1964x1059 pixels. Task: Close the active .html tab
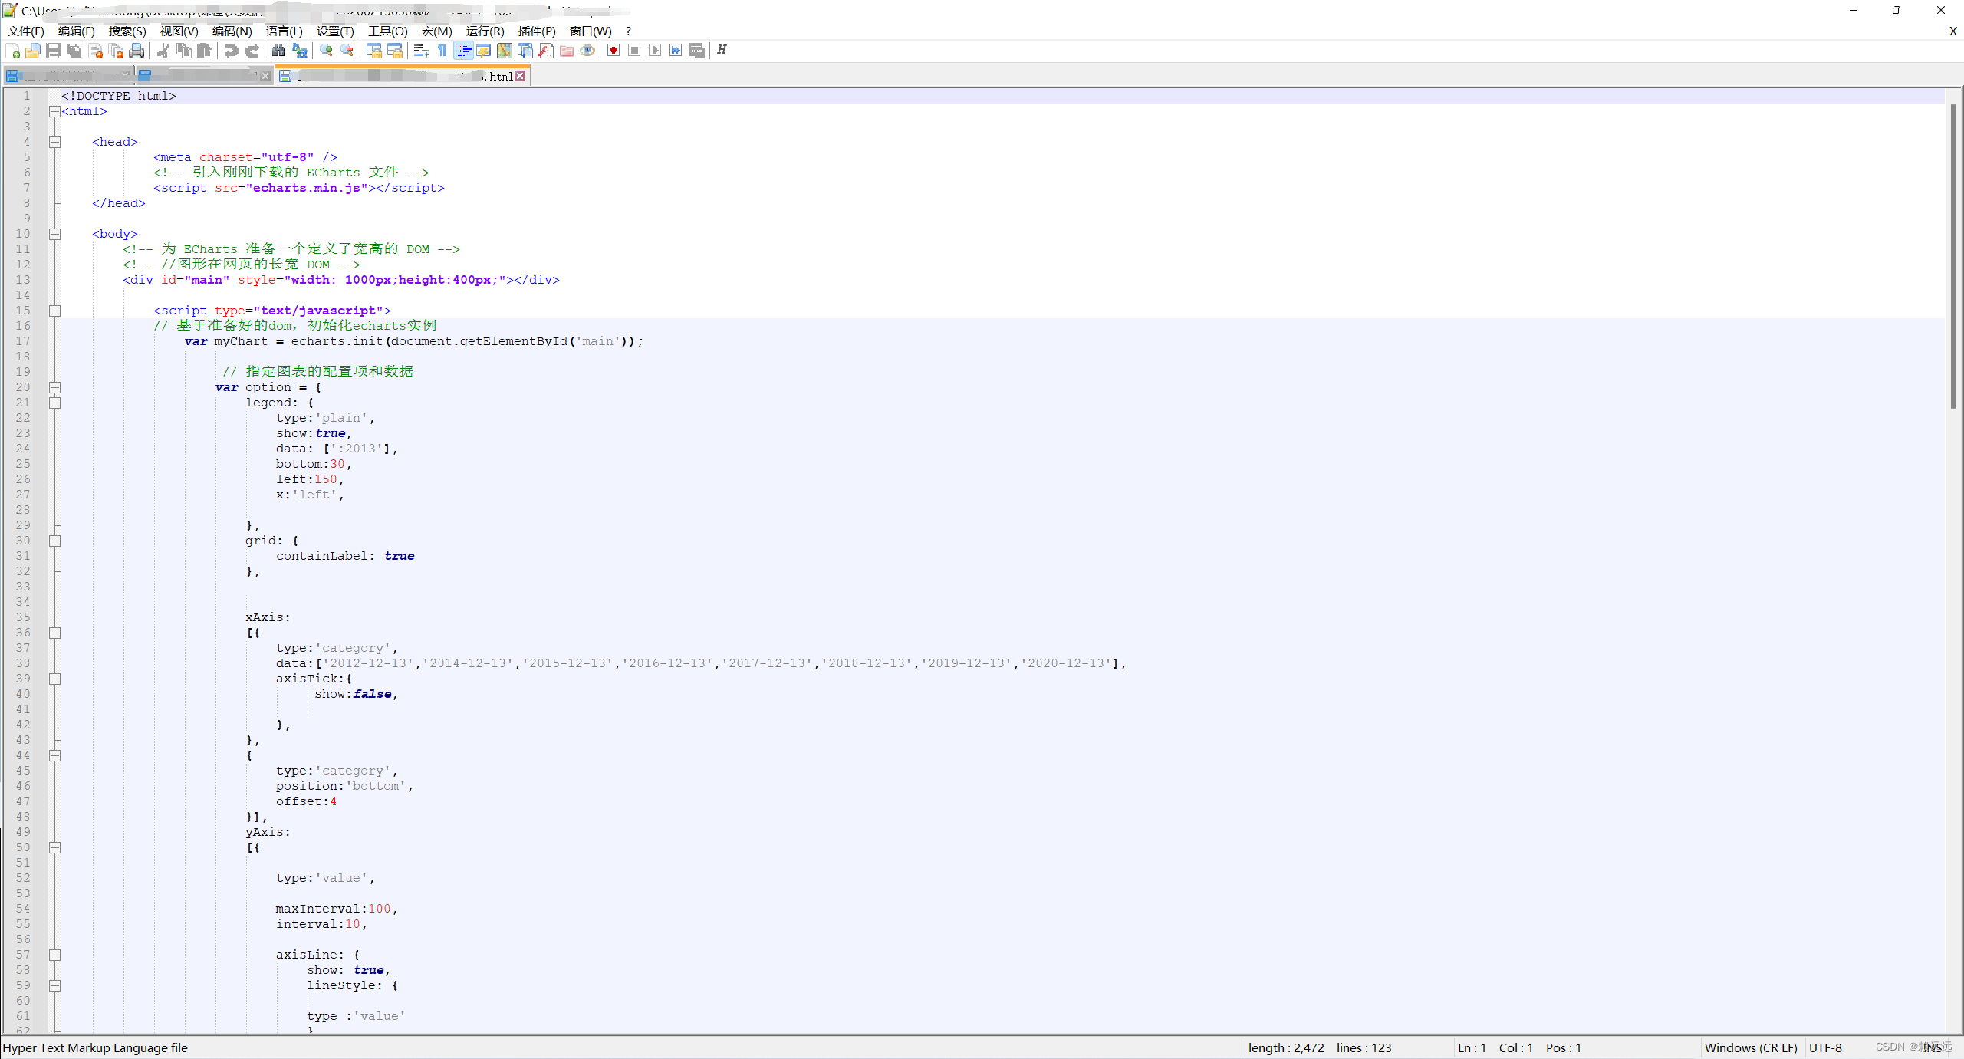[521, 76]
